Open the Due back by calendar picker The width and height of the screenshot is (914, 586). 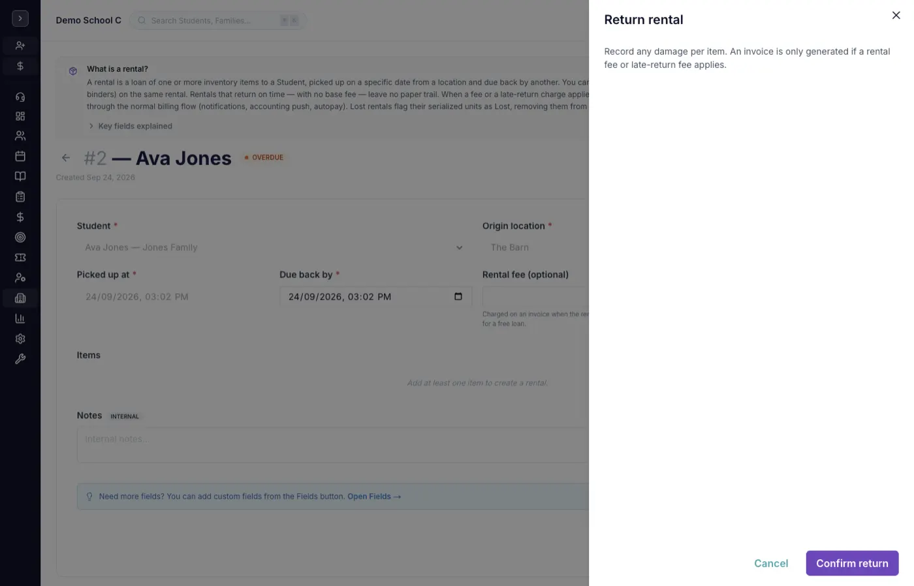(x=458, y=296)
